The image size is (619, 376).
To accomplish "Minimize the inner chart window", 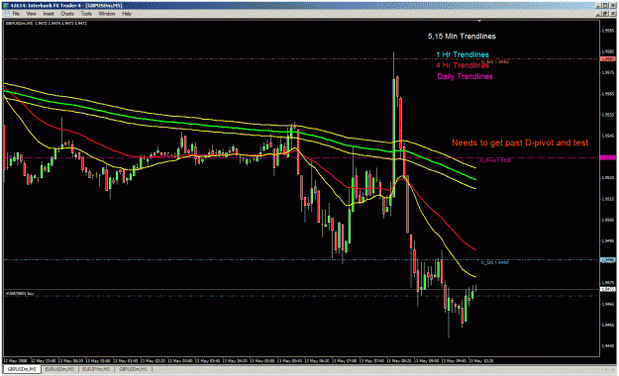I will point(598,14).
